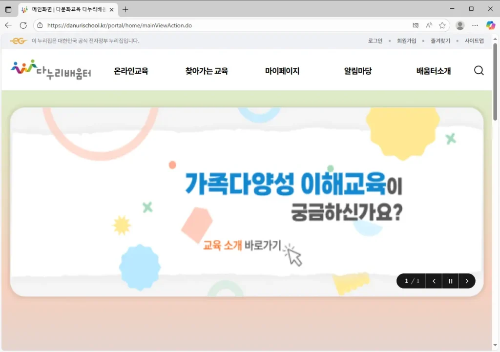Image resolution: width=500 pixels, height=352 pixels.
Task: Open the 회원가입 registration link
Action: [407, 41]
